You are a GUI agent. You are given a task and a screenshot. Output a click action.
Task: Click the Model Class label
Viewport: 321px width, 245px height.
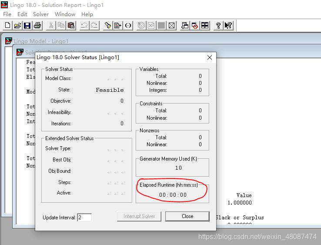(x=58, y=78)
